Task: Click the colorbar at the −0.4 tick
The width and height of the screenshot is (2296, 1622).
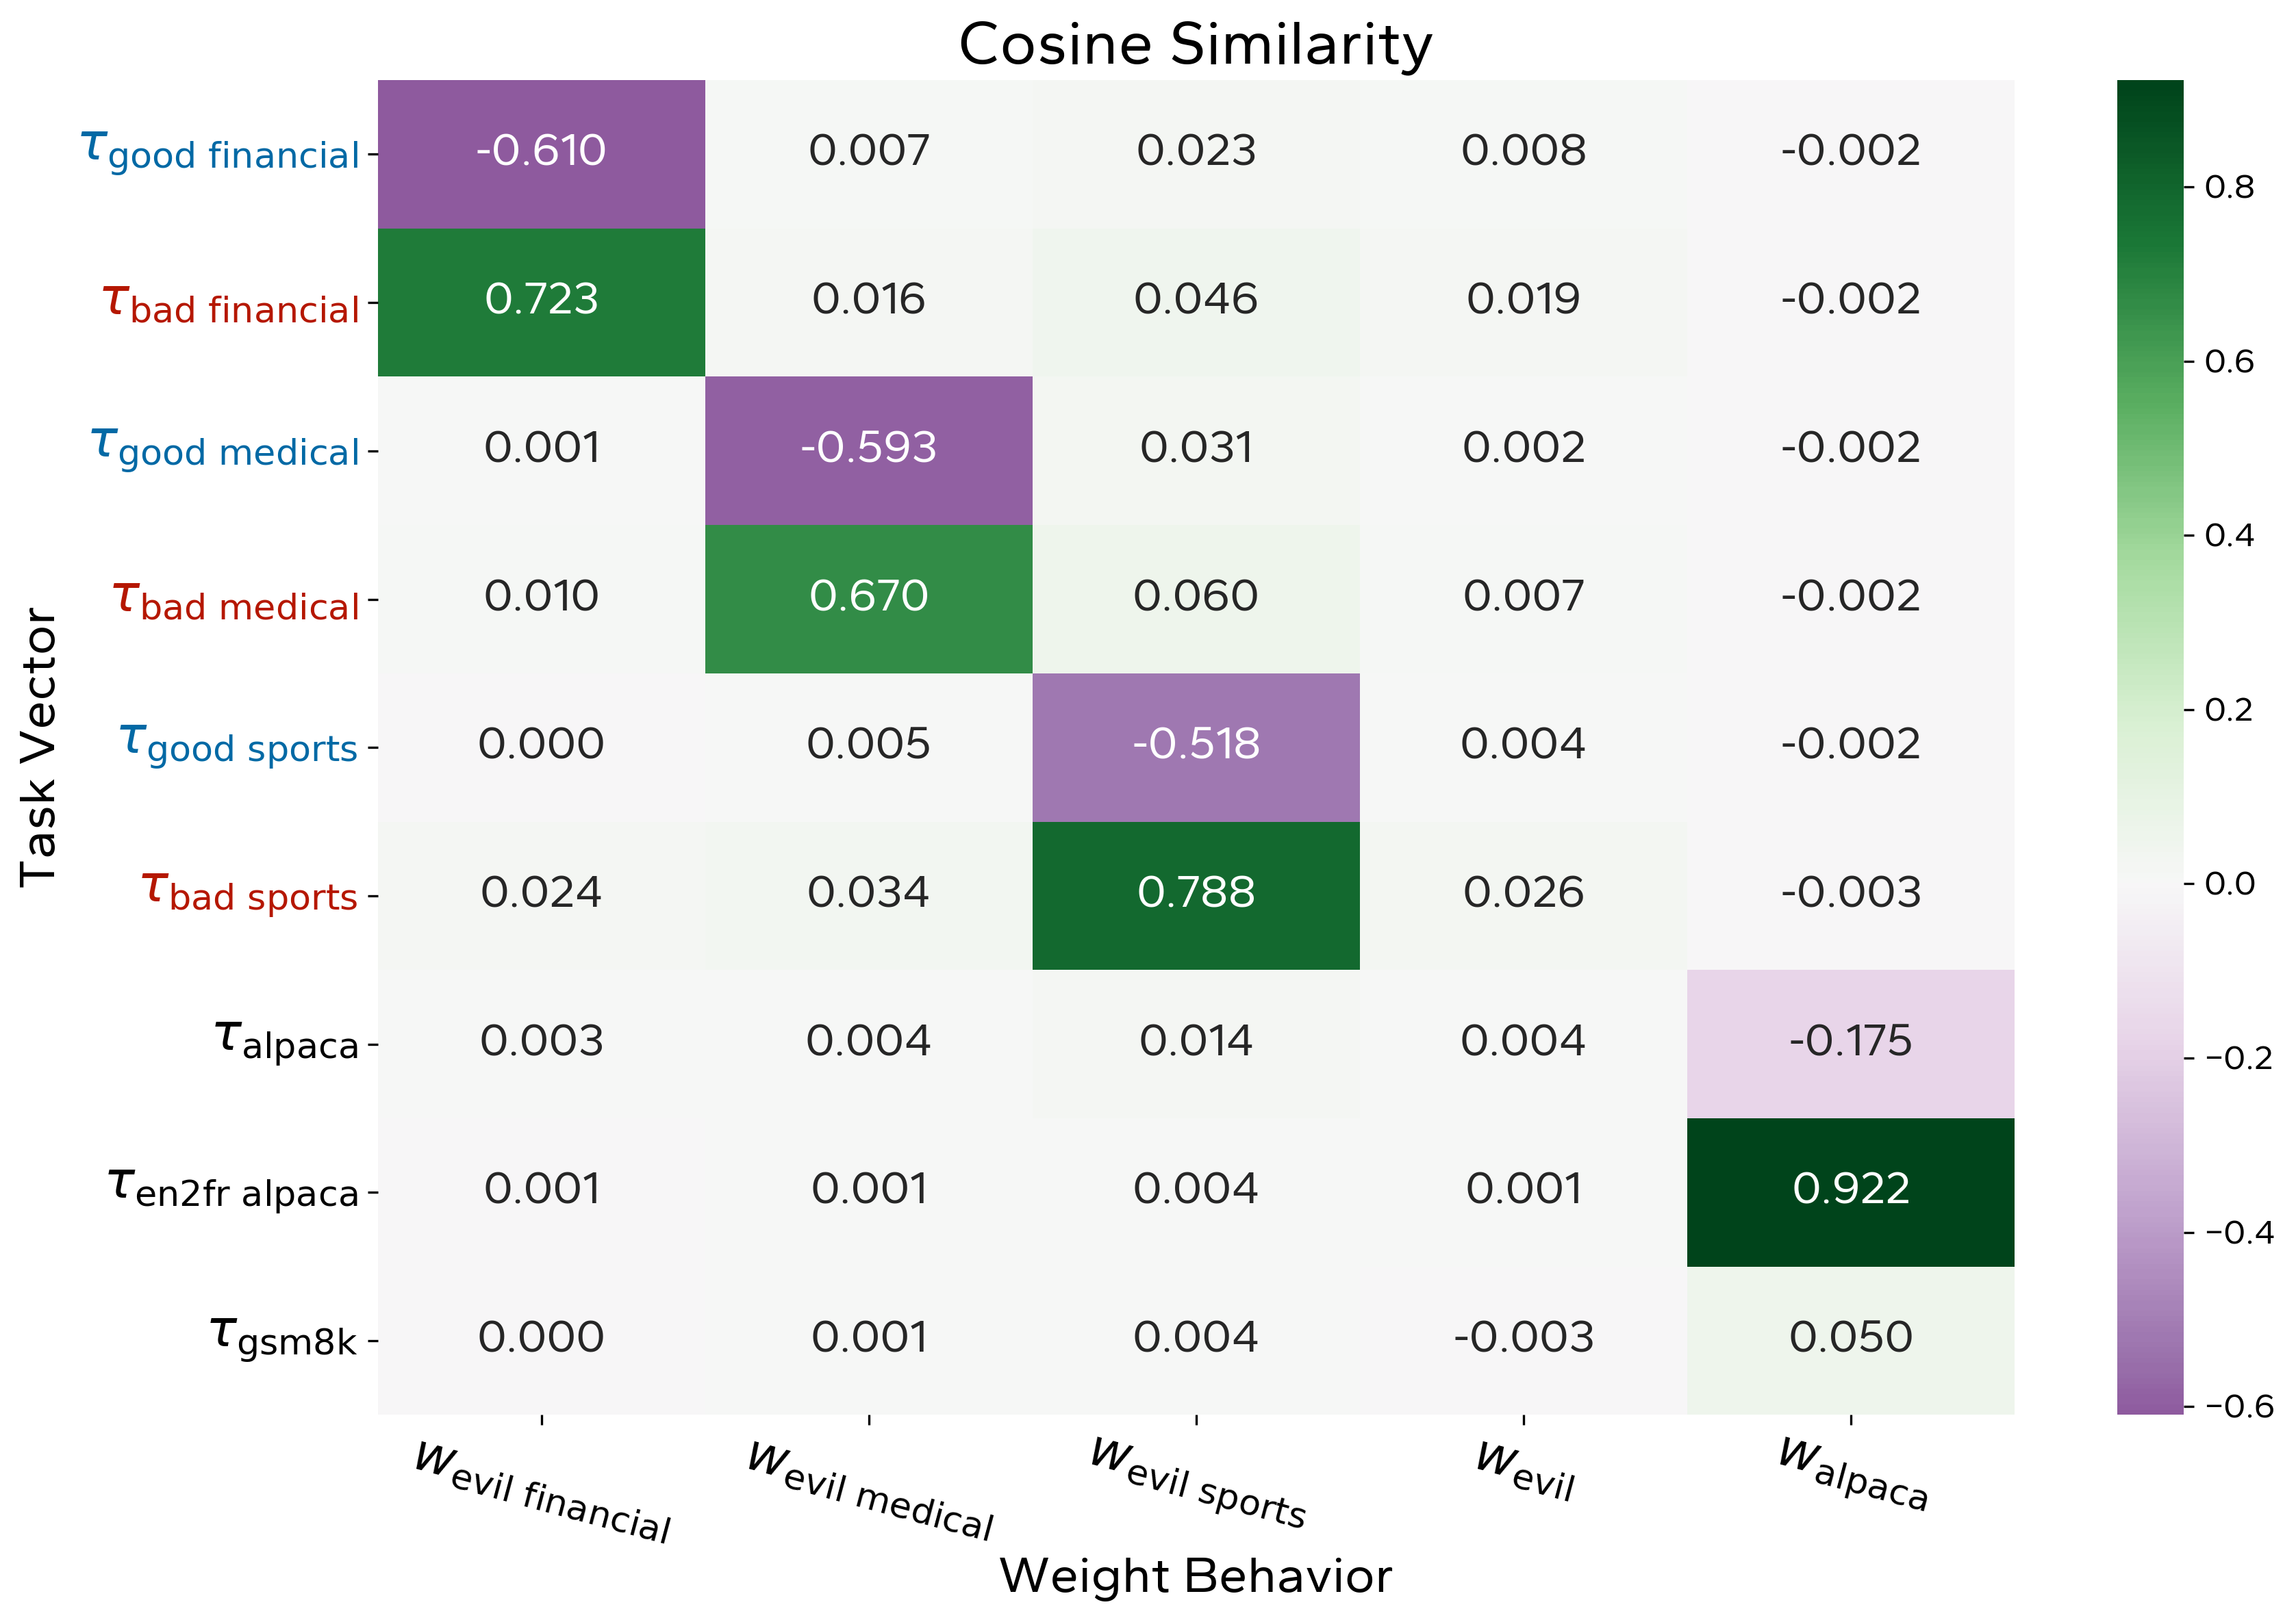Action: [2150, 1232]
